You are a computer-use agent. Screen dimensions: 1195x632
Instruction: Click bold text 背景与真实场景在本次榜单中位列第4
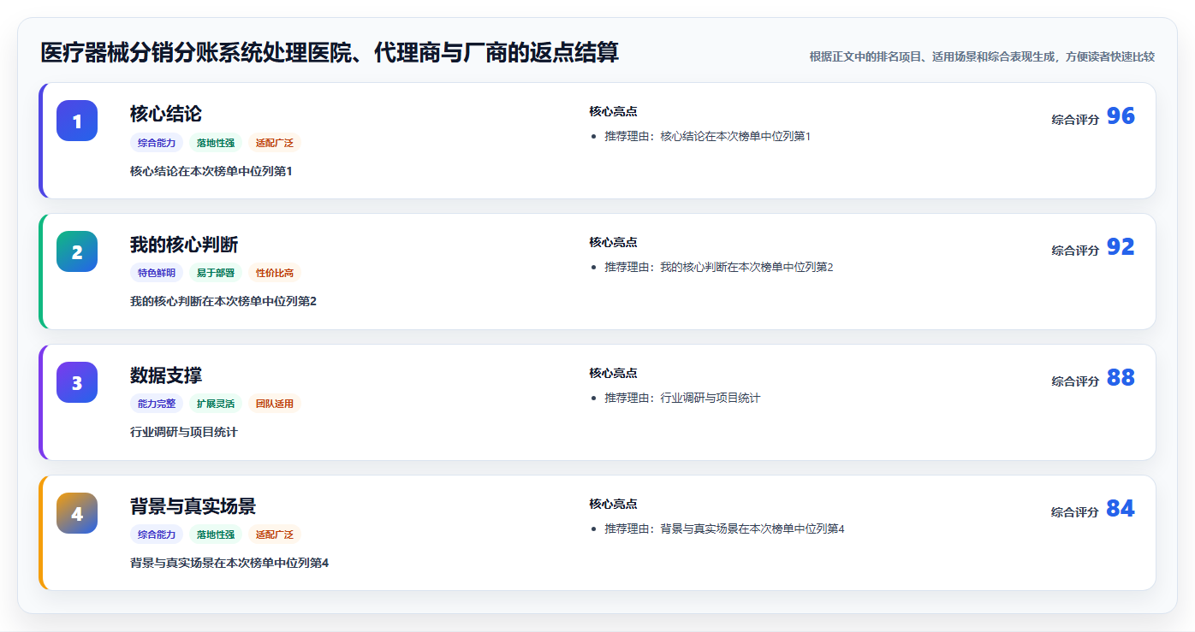click(x=229, y=563)
